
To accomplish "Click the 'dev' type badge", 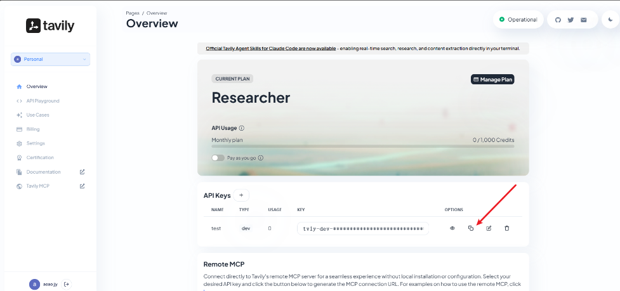I will [246, 228].
